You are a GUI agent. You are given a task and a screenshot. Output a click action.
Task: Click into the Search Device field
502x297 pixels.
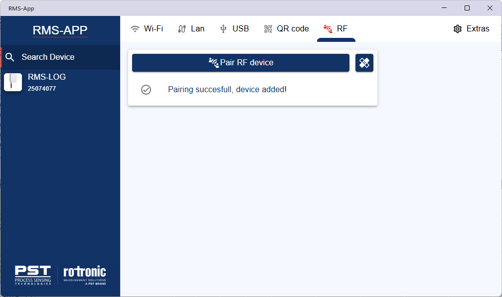tap(48, 57)
